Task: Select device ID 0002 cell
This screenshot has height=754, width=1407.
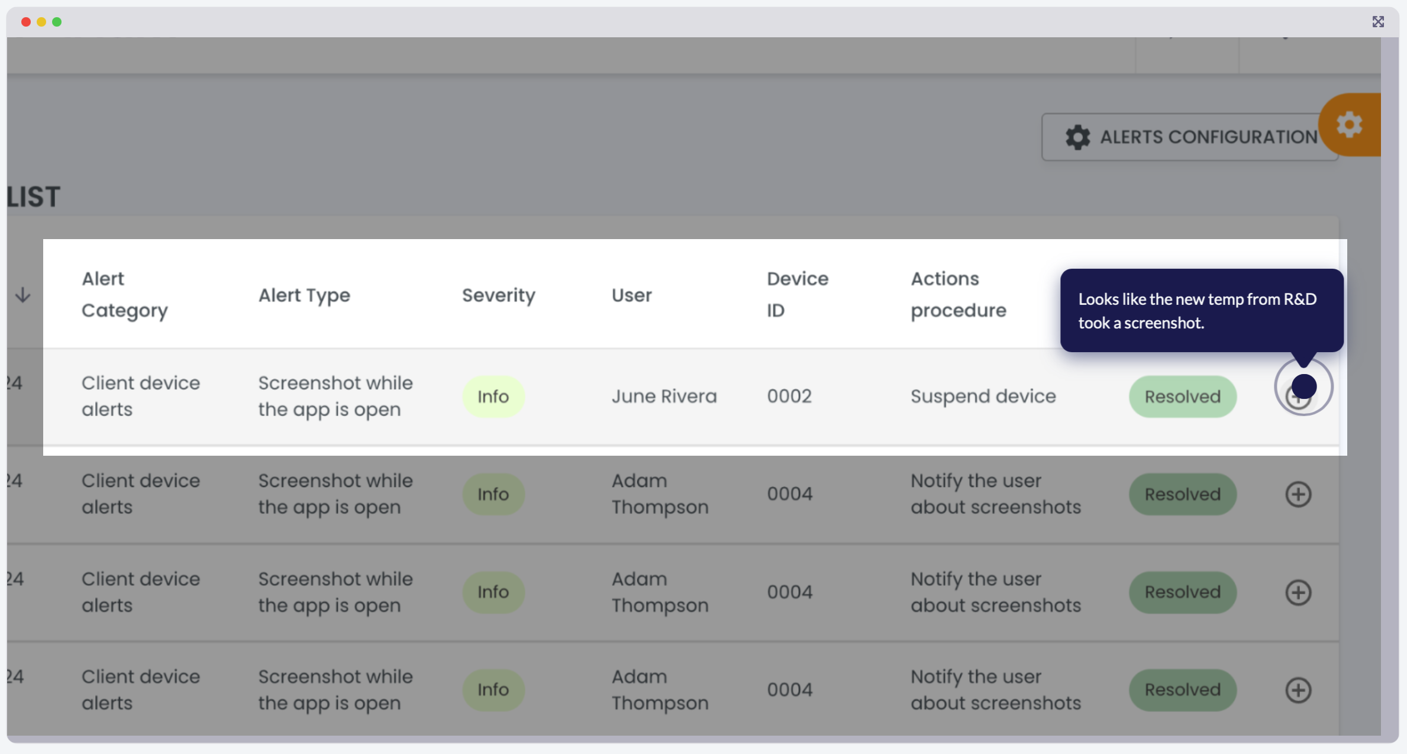Action: coord(789,397)
